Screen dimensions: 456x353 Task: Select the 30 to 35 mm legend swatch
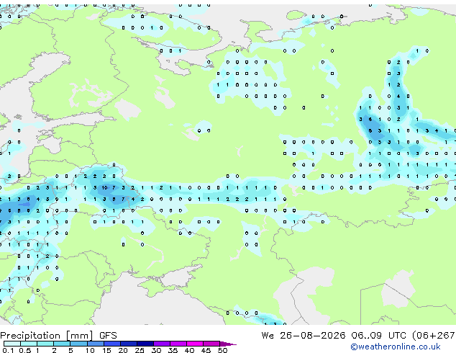pos(162,344)
